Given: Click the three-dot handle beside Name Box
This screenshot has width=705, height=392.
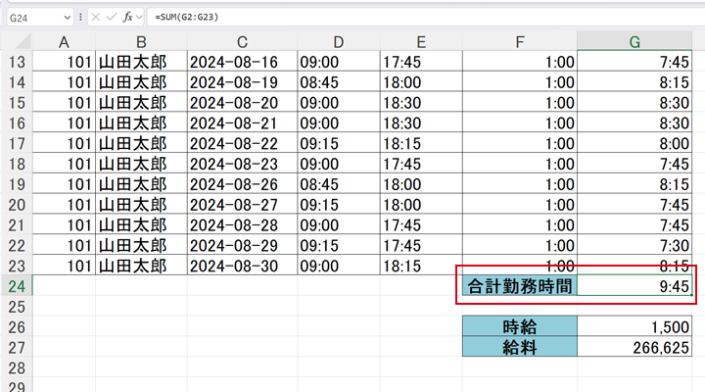Looking at the screenshot, I should [x=80, y=18].
